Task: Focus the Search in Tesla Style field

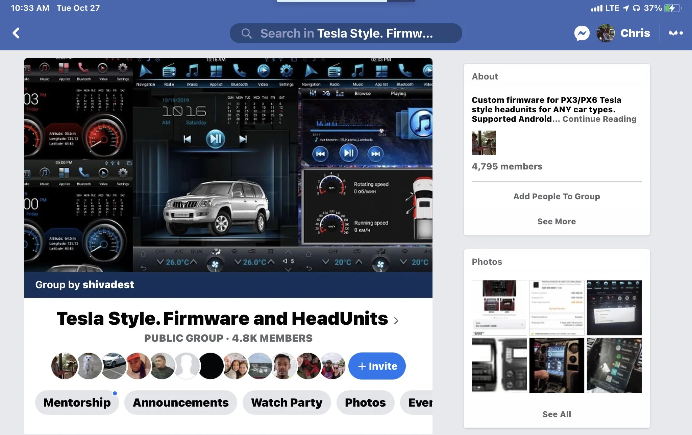Action: pyautogui.click(x=346, y=33)
